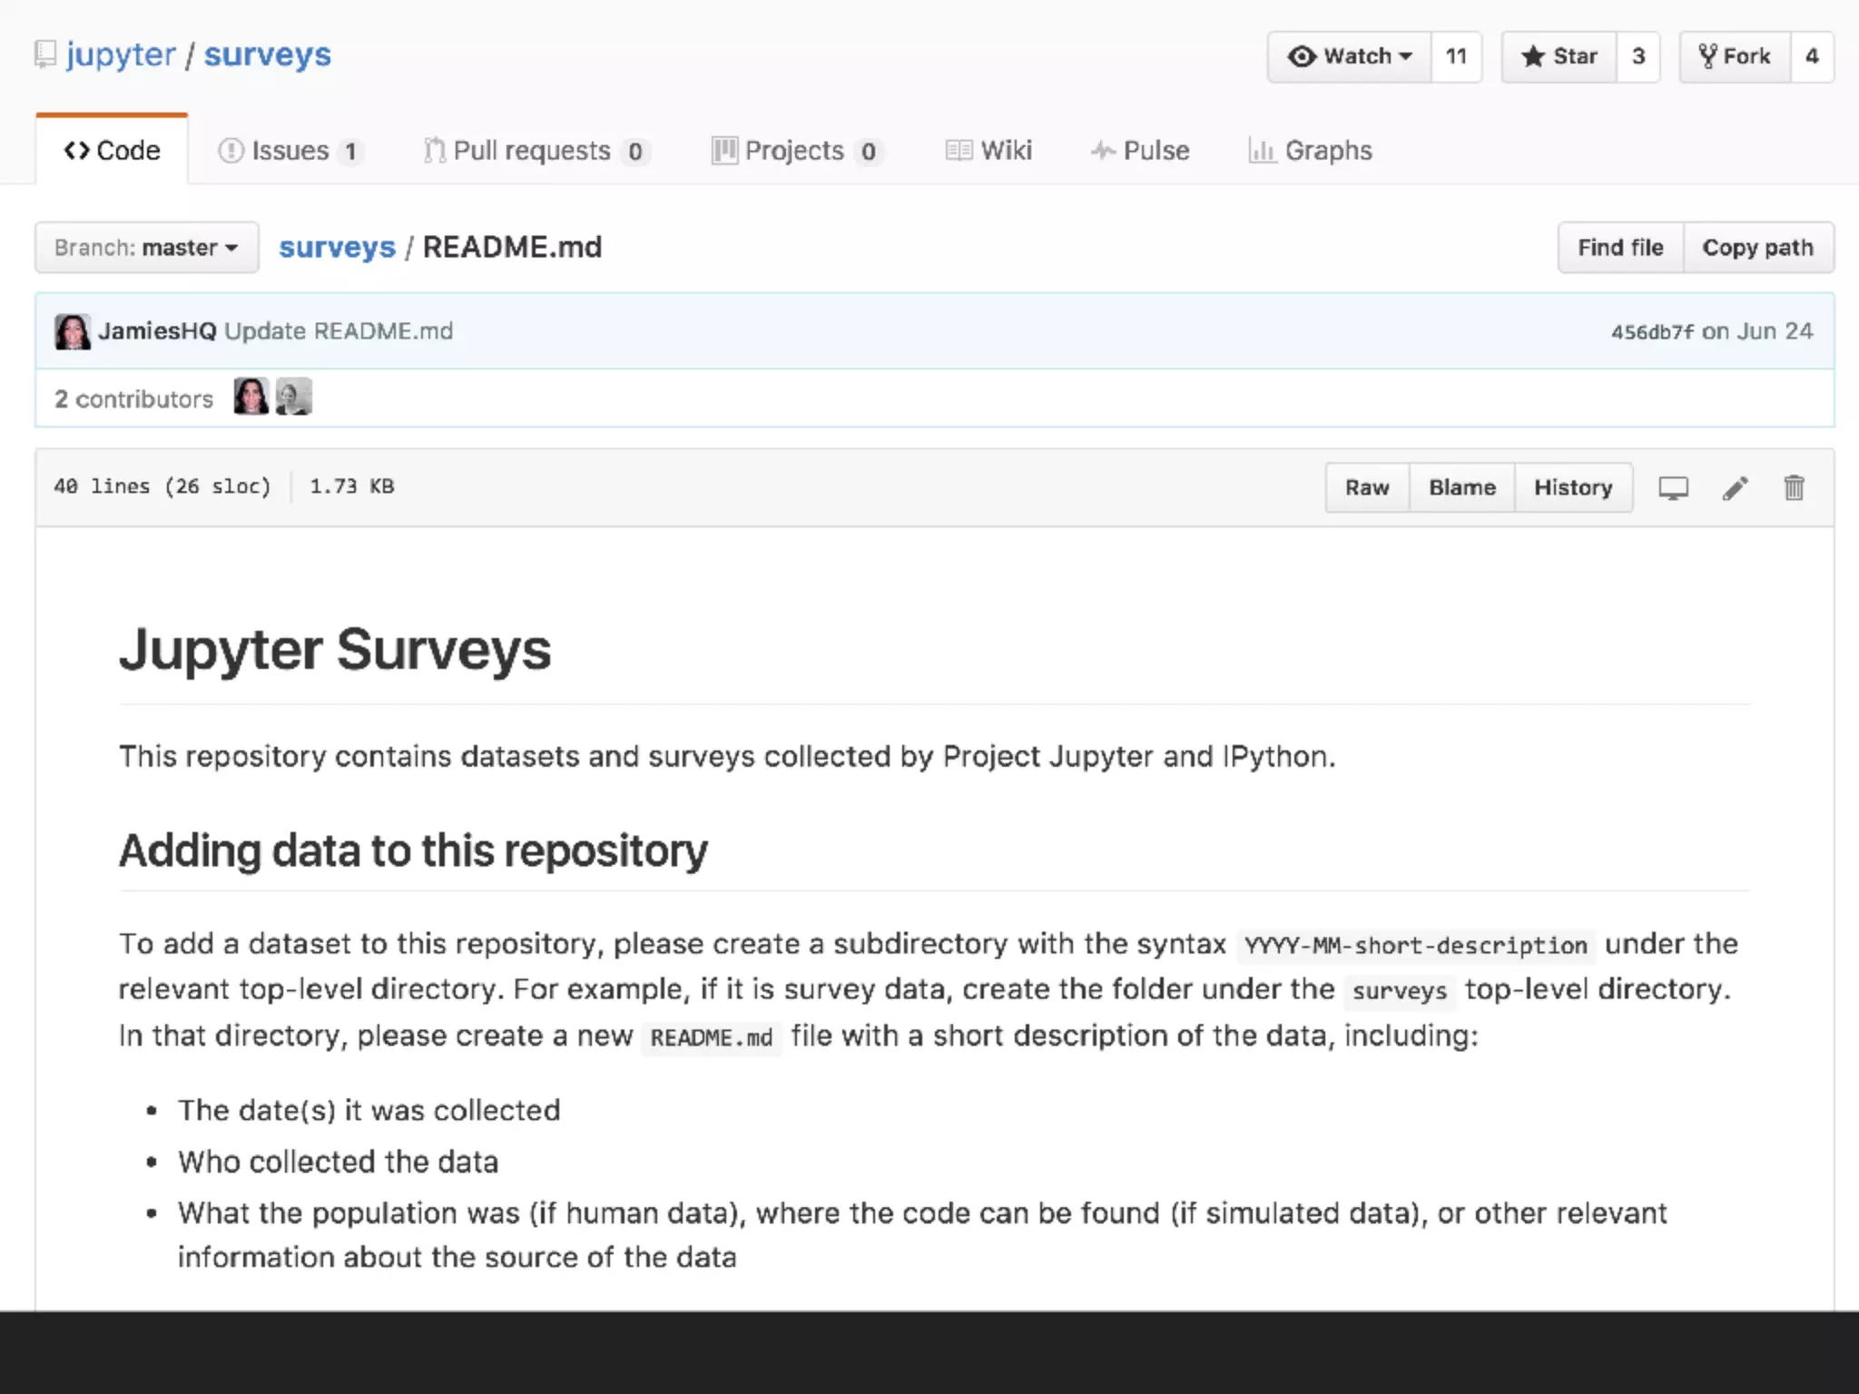Star the surveys repository

(1559, 57)
